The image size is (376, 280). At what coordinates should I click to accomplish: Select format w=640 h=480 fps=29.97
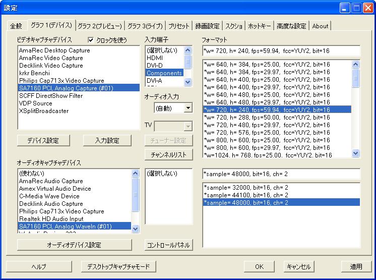coord(277,102)
